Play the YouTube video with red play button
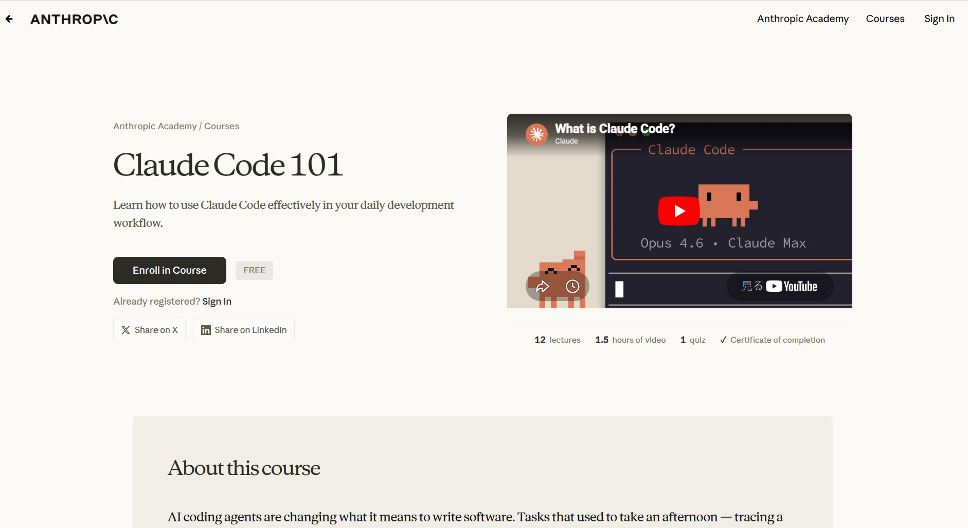Screen dimensions: 968x528 pyautogui.click(x=679, y=211)
